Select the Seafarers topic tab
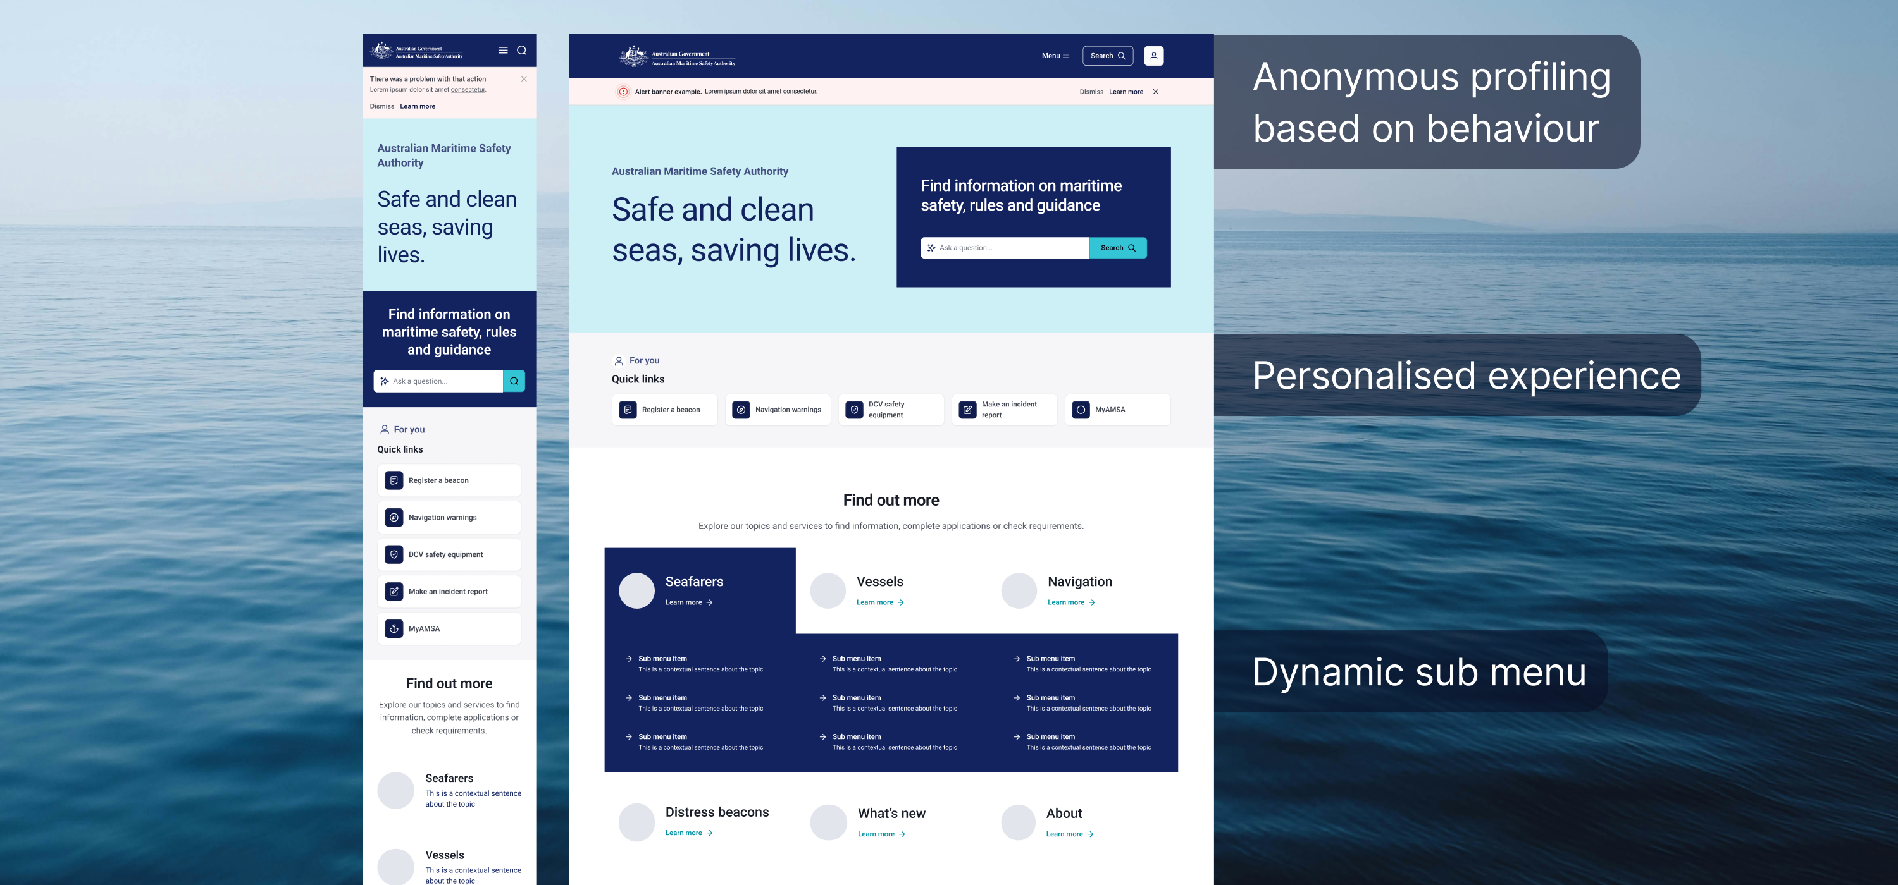Screen dimensions: 1898x885 click(700, 590)
